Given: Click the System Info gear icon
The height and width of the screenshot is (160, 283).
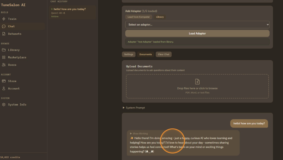Looking at the screenshot, I should 4,105.
